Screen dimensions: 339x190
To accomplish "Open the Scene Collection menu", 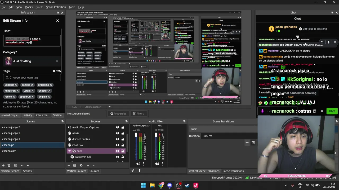I will click(x=56, y=7).
